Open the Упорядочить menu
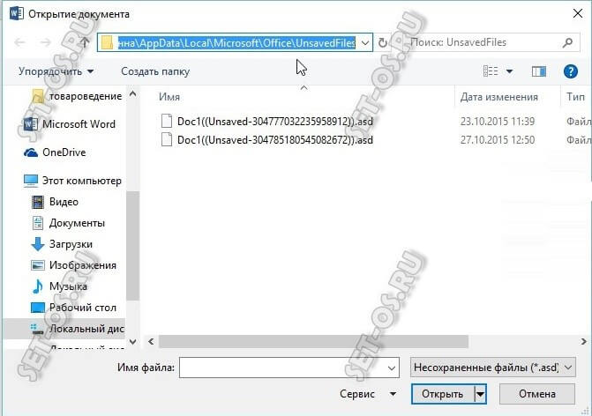Screen dimensions: 592x416 coord(56,71)
